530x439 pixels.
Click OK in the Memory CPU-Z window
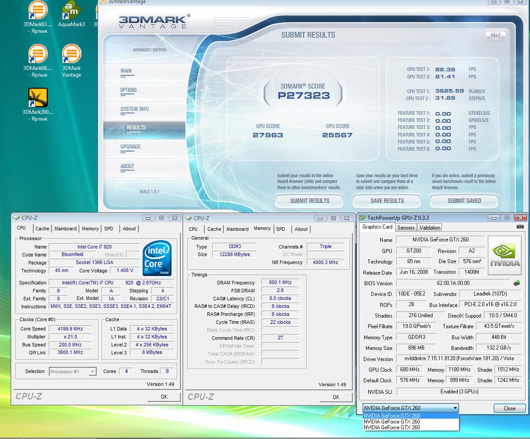(336, 397)
